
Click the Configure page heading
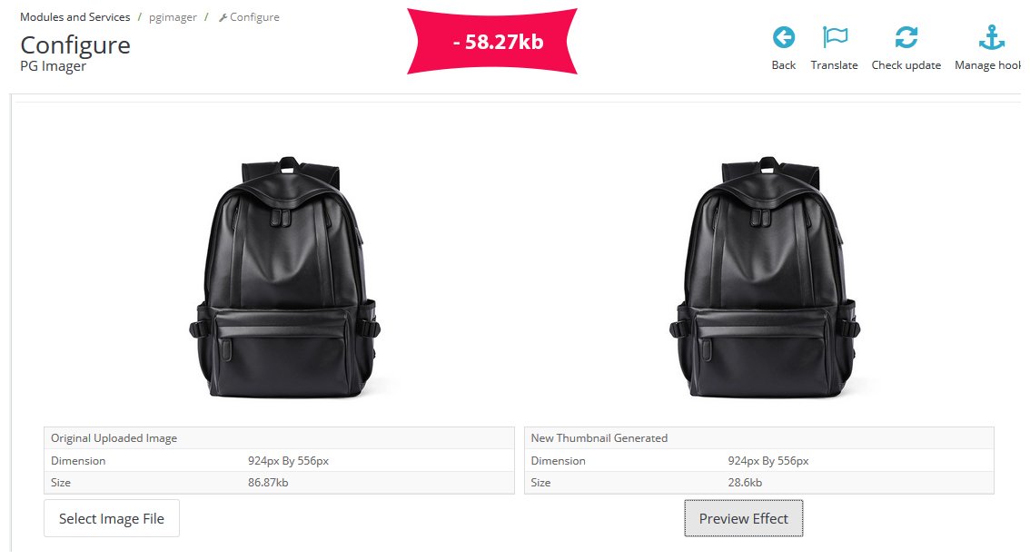(75, 45)
